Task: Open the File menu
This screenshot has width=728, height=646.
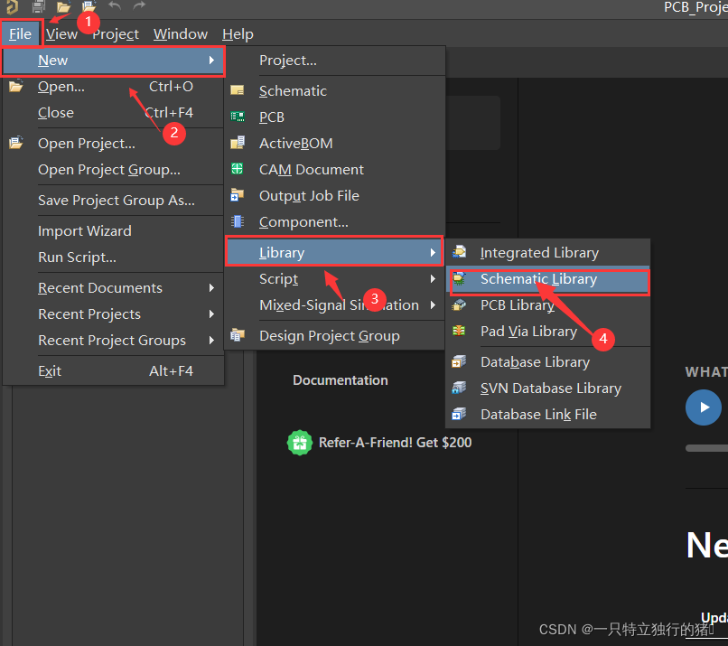Action: [x=21, y=34]
